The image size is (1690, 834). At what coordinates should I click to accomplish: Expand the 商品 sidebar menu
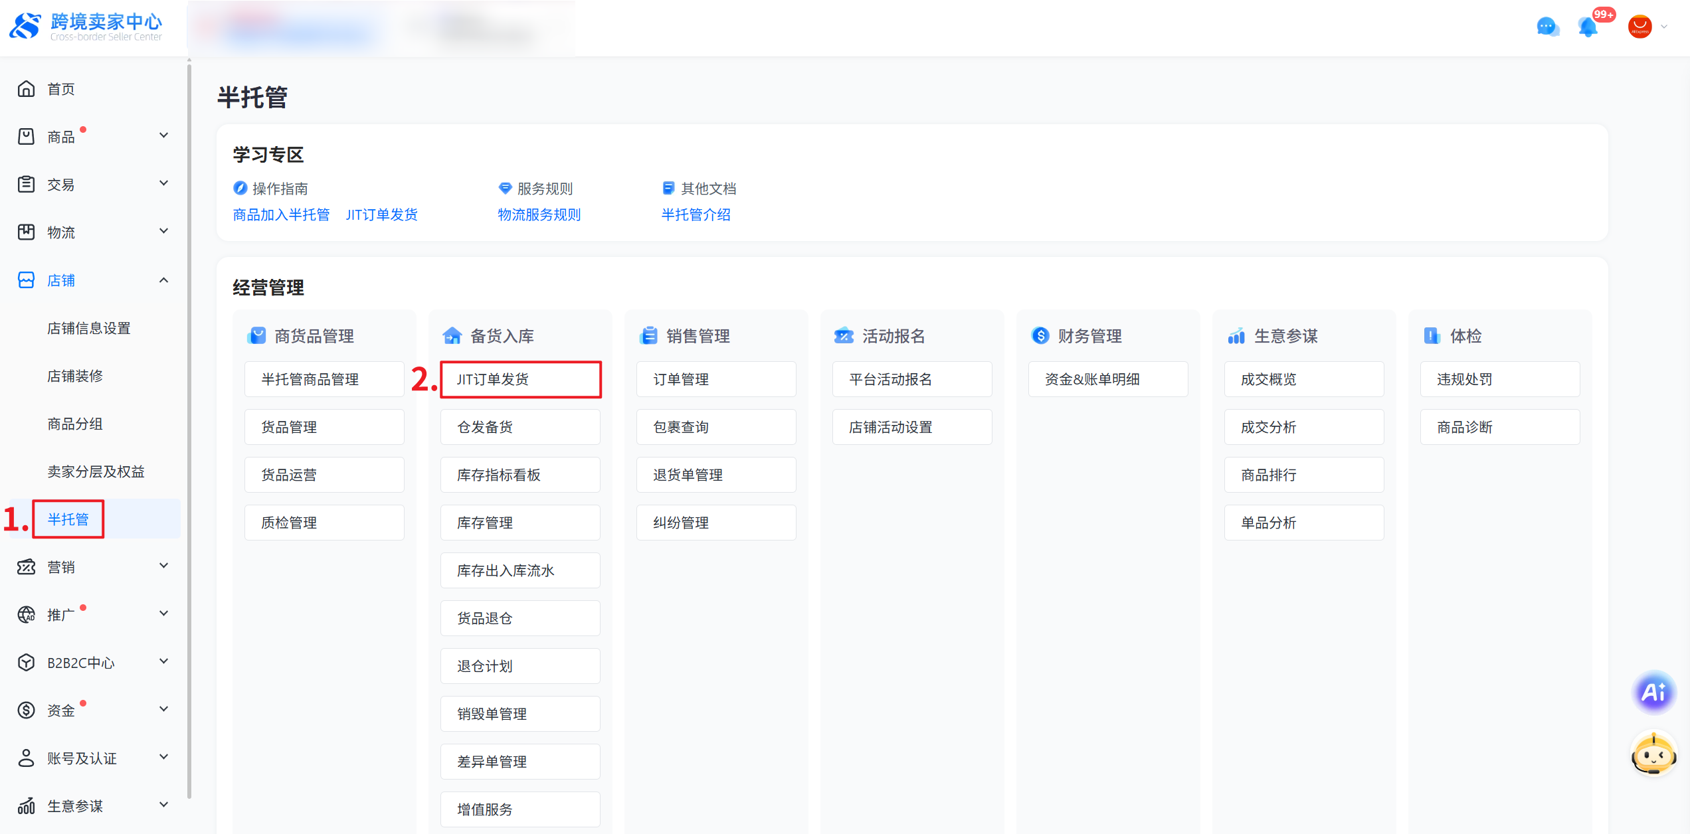pyautogui.click(x=163, y=136)
